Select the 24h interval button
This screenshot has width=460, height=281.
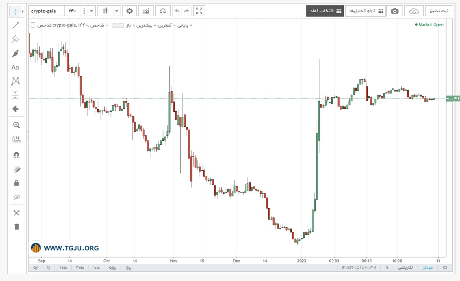(x=72, y=11)
